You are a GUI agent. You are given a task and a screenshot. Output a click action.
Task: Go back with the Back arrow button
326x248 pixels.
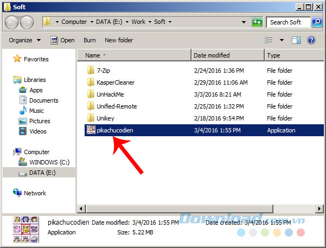[11, 22]
